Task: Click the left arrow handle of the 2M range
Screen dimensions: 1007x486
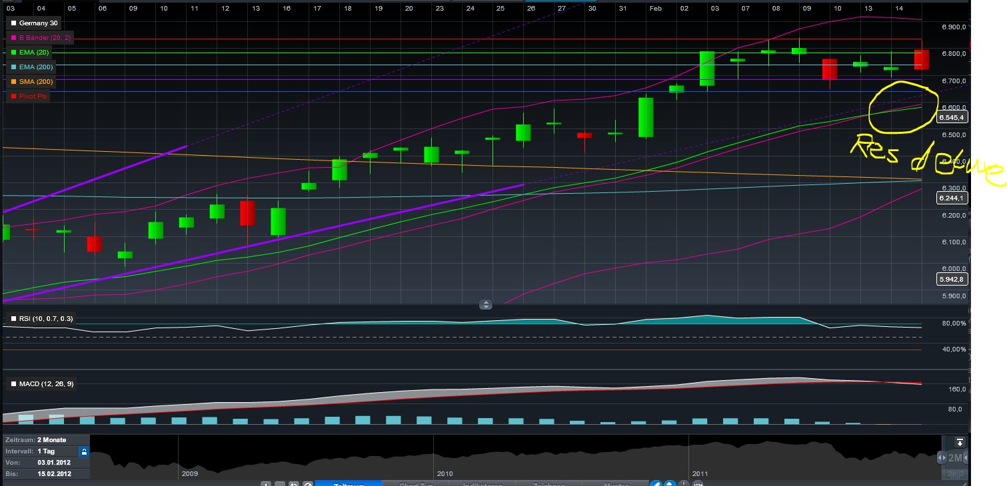Action: (x=941, y=458)
